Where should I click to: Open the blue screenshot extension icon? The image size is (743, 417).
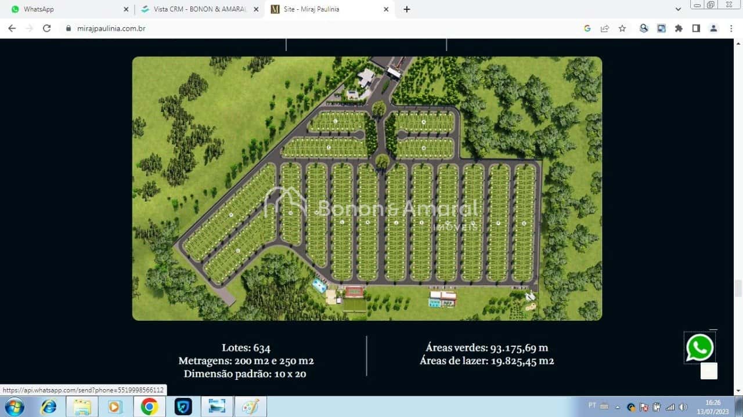pyautogui.click(x=661, y=28)
